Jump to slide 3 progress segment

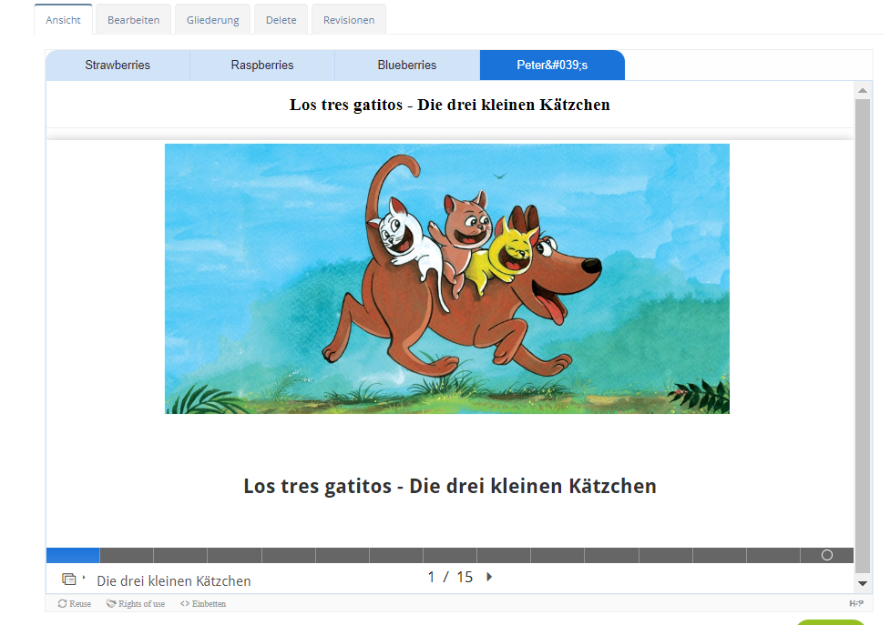(x=180, y=555)
